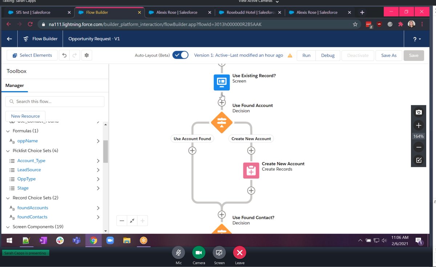Open Slack from taskbar

click(x=60, y=241)
